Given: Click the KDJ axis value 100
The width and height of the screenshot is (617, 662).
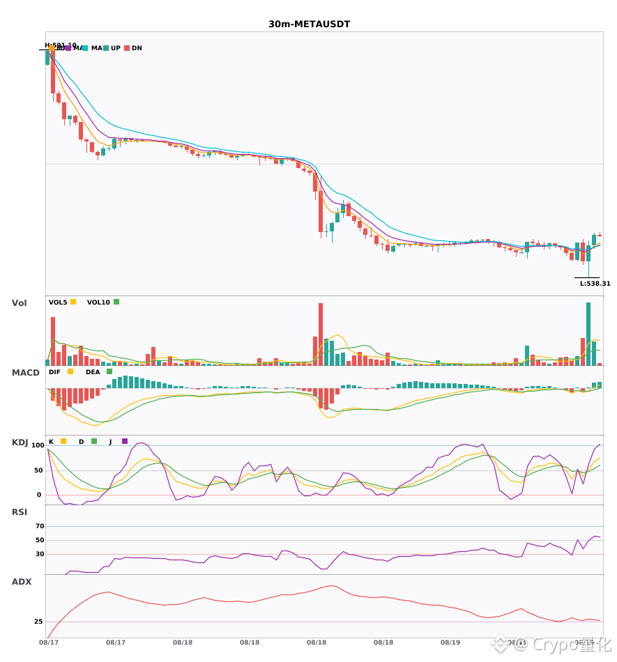Looking at the screenshot, I should click(38, 445).
